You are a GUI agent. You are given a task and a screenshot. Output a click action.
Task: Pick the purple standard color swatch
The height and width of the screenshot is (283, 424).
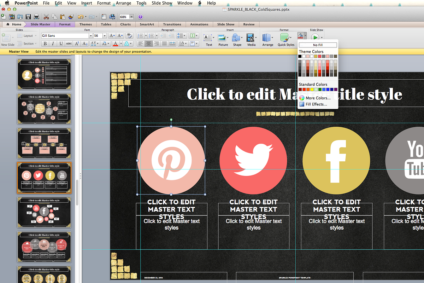click(336, 90)
